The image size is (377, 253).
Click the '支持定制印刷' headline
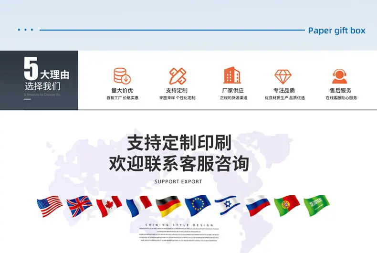[179, 143]
